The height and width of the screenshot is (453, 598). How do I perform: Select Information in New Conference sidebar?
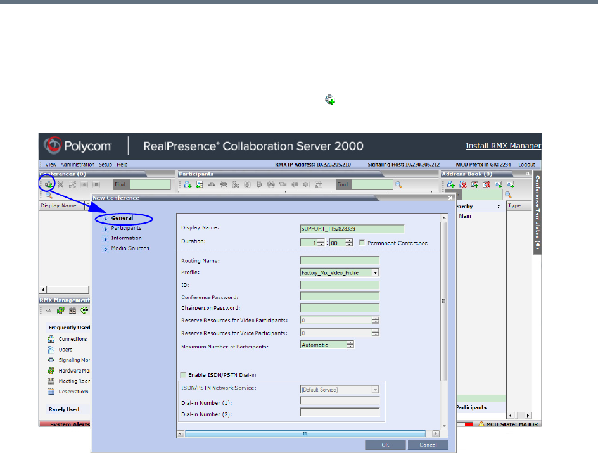point(126,238)
